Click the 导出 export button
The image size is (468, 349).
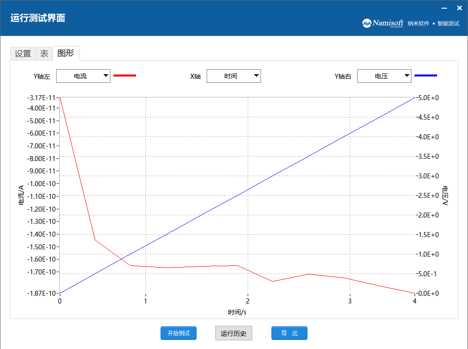(289, 333)
